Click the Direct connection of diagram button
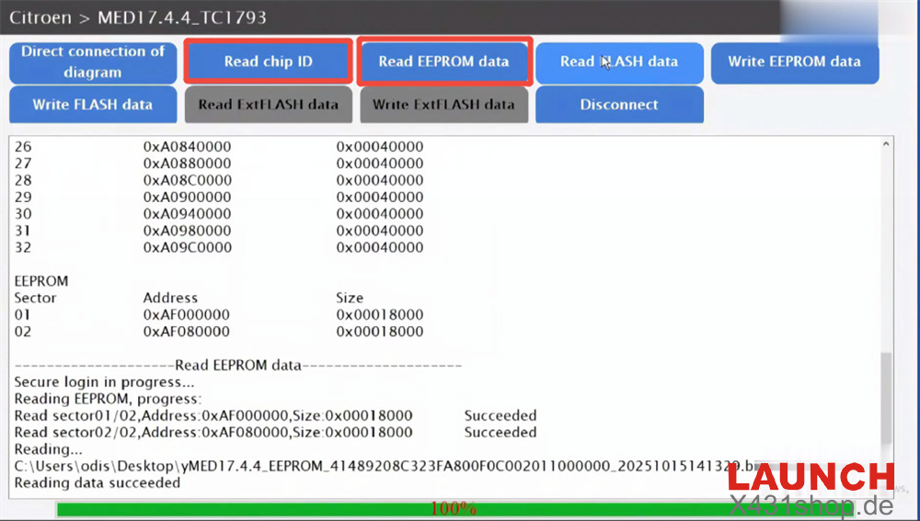This screenshot has height=521, width=920. [93, 62]
